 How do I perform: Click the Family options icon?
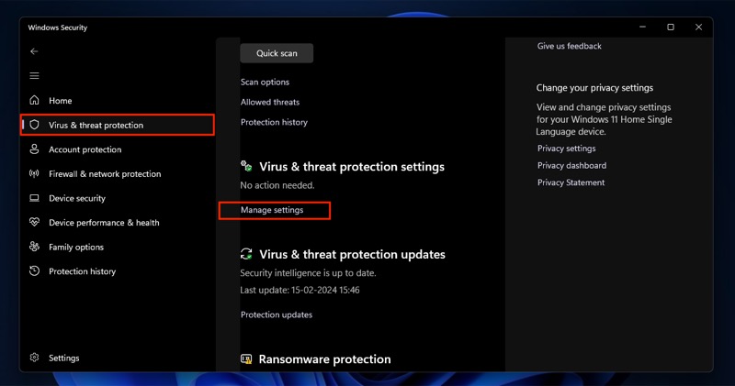click(34, 247)
